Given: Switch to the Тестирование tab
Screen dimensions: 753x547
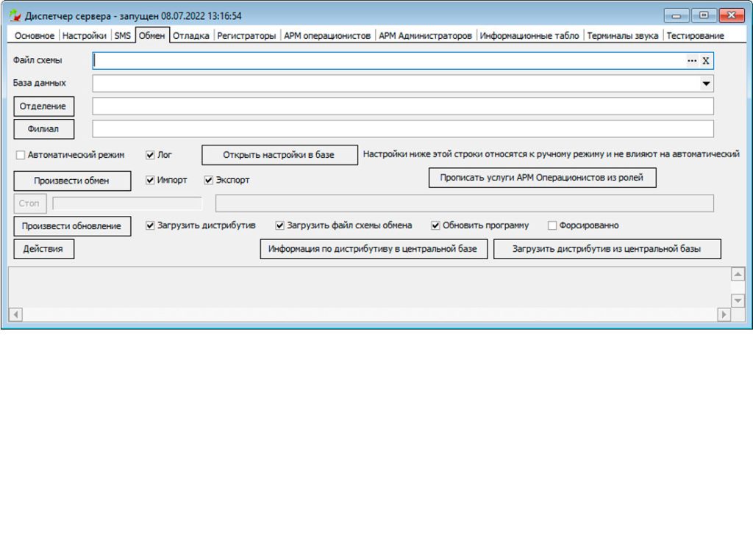Looking at the screenshot, I should click(695, 35).
